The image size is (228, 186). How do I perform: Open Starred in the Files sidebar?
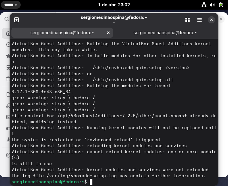coord(8,56)
